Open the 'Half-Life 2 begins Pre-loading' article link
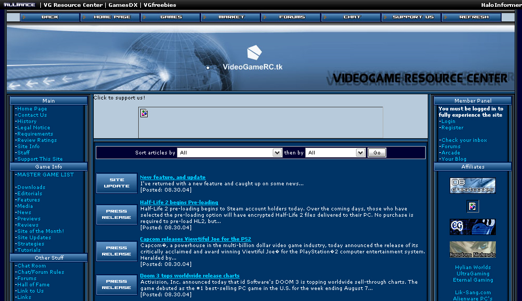522x301 pixels. 179,203
